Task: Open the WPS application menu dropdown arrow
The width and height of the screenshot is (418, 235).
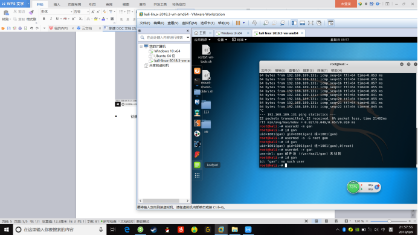Action: point(28,4)
